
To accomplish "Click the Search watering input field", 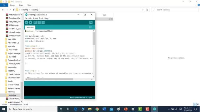I will pyautogui.click(x=175, y=10).
